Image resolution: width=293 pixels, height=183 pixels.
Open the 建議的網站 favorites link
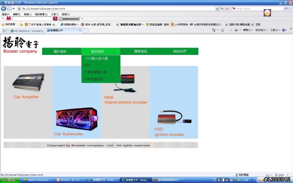[x=70, y=24]
